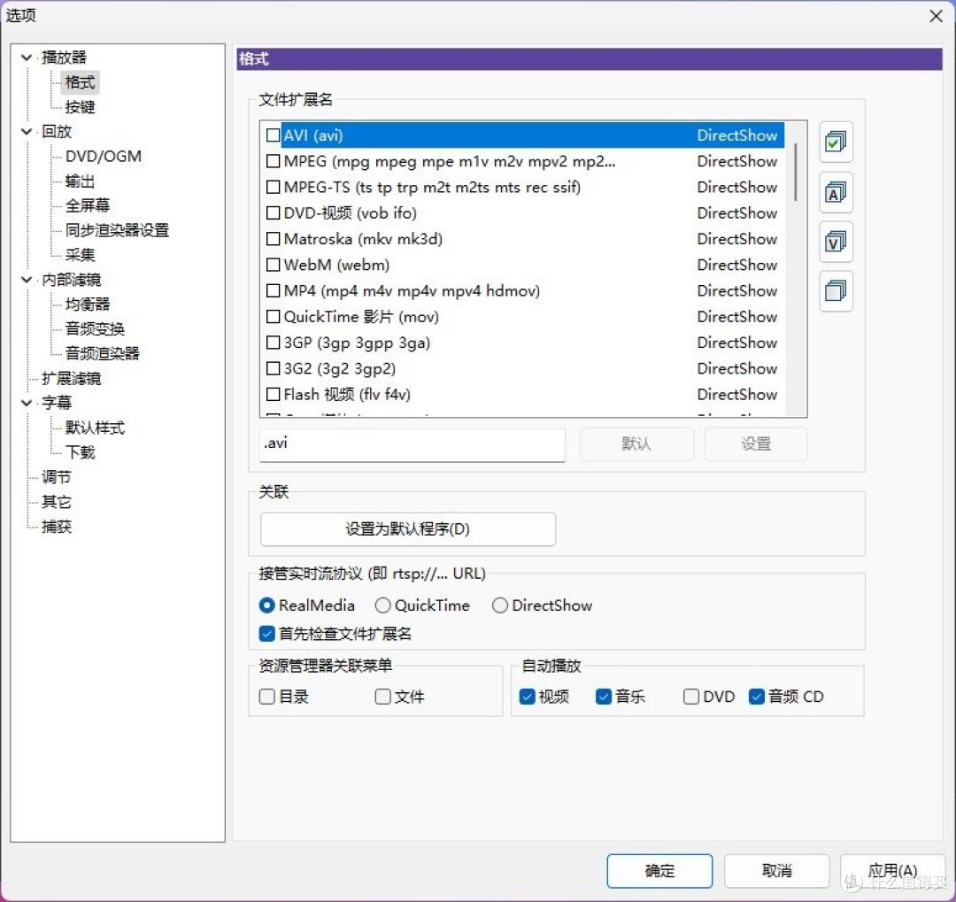
Task: Click the 默认 button
Action: tap(636, 444)
